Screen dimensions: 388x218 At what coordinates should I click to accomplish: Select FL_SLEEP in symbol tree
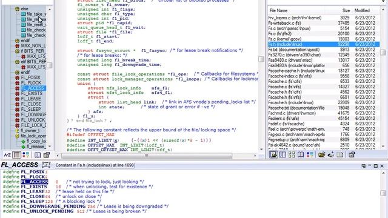[x=31, y=109]
